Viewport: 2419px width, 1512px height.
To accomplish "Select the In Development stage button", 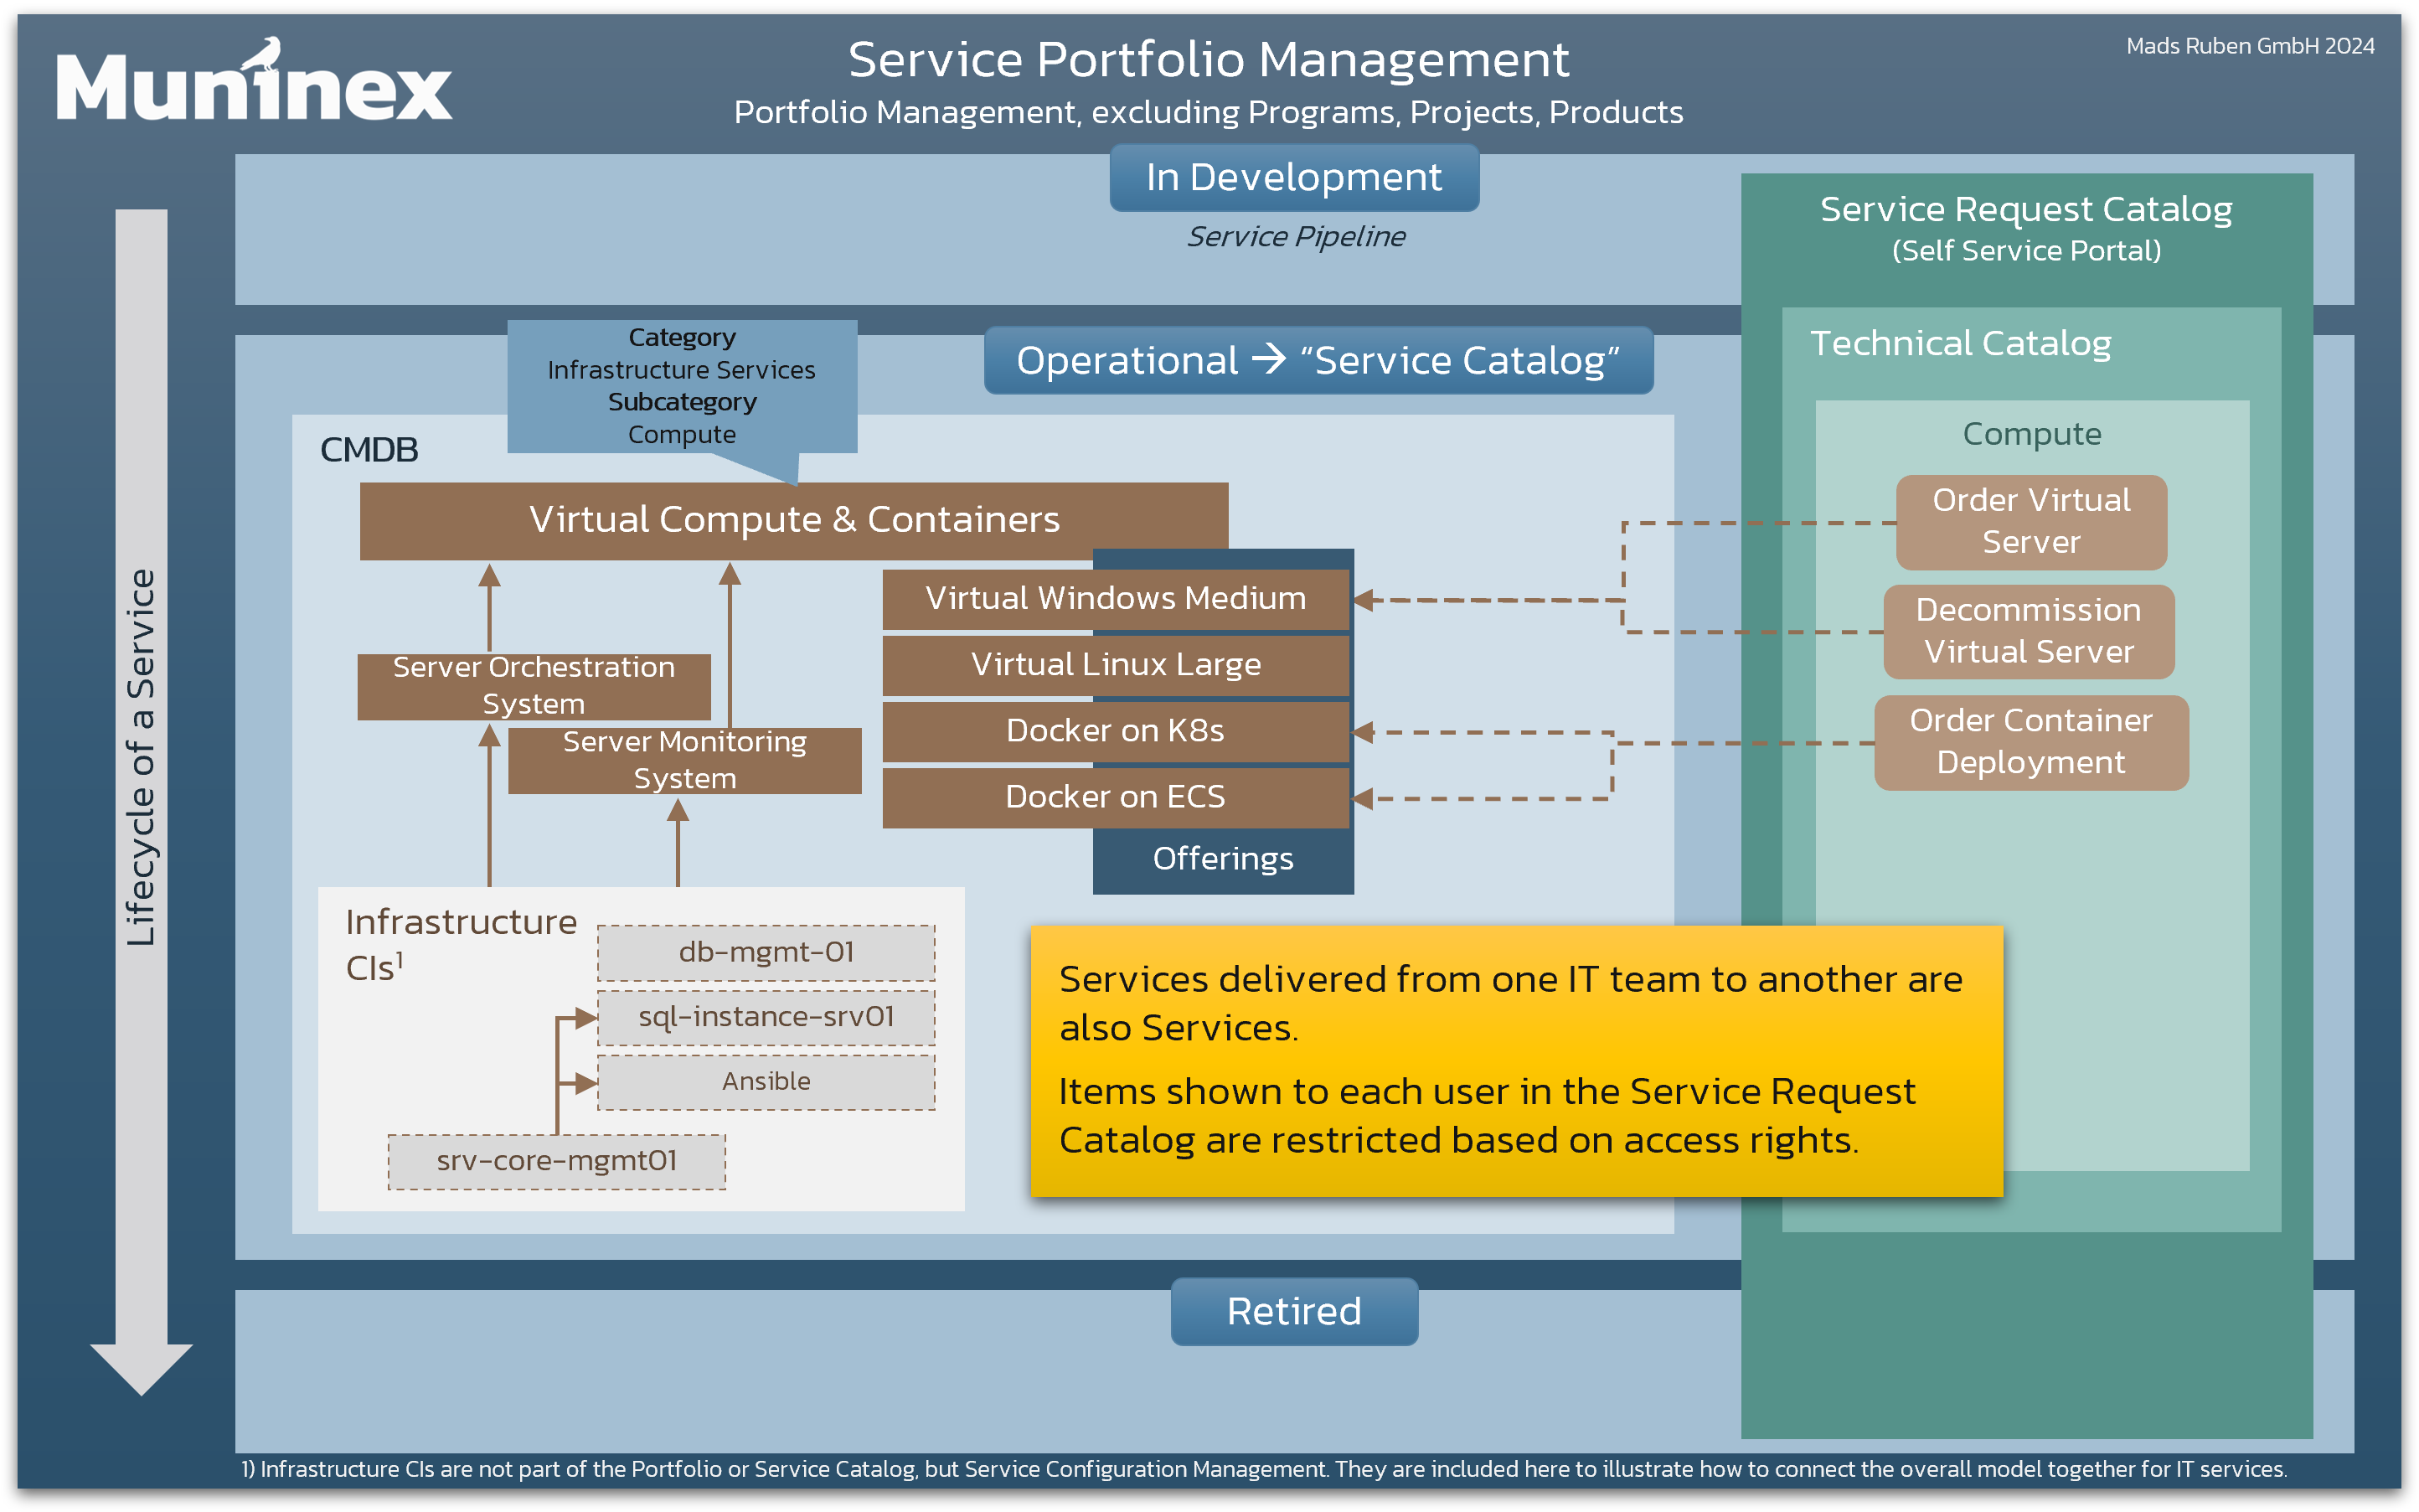I will tap(1293, 177).
